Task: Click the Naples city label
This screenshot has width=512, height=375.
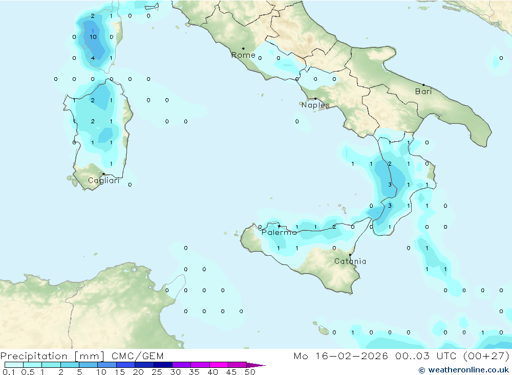Action: coord(315,105)
